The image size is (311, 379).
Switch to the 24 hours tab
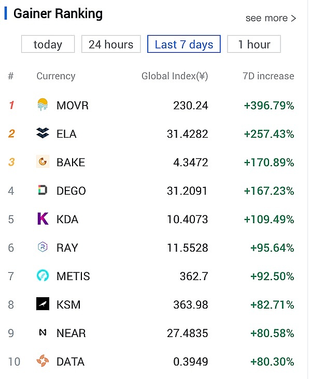pyautogui.click(x=111, y=45)
